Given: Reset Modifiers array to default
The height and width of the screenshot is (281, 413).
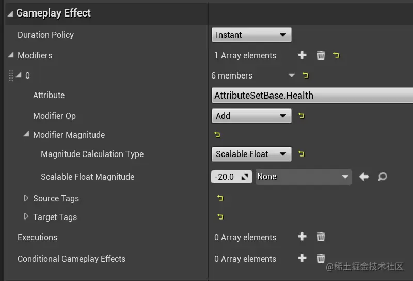Looking at the screenshot, I should tap(337, 55).
